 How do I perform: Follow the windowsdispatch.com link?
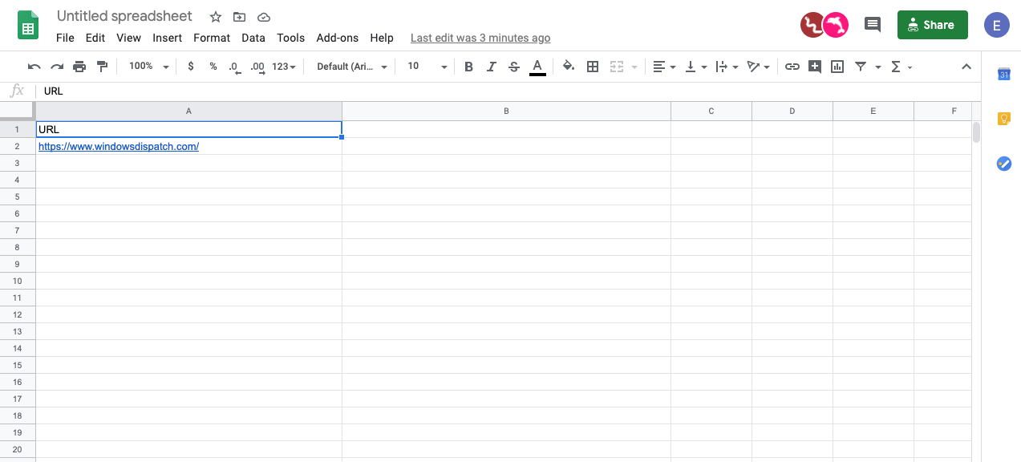pos(118,146)
